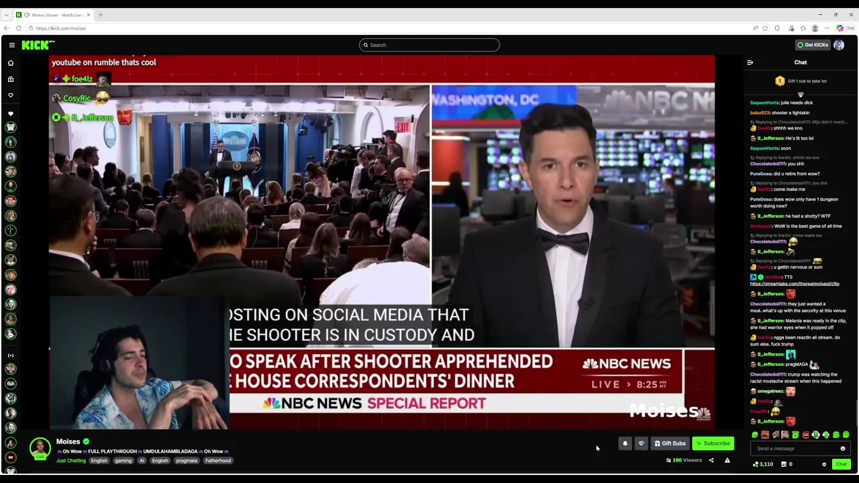Select the AI tag

click(x=142, y=461)
